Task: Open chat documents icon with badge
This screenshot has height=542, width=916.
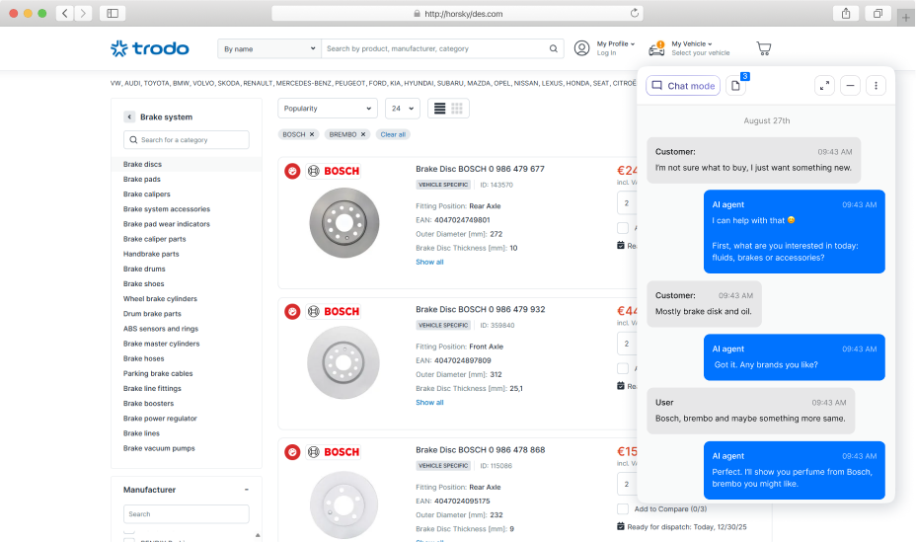Action: tap(736, 86)
